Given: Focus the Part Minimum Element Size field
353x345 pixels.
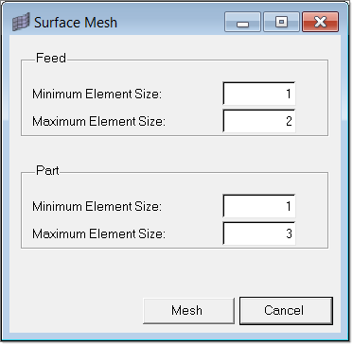Looking at the screenshot, I should [x=259, y=206].
